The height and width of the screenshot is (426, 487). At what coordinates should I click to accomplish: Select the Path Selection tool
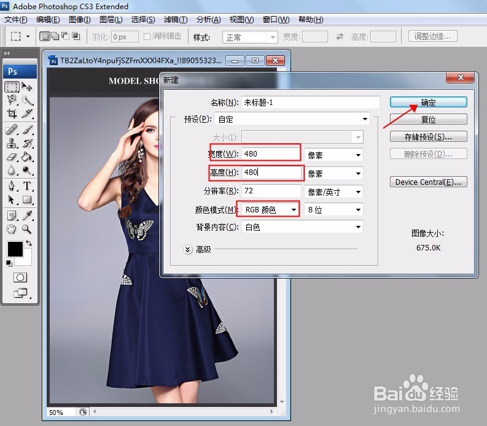12,199
